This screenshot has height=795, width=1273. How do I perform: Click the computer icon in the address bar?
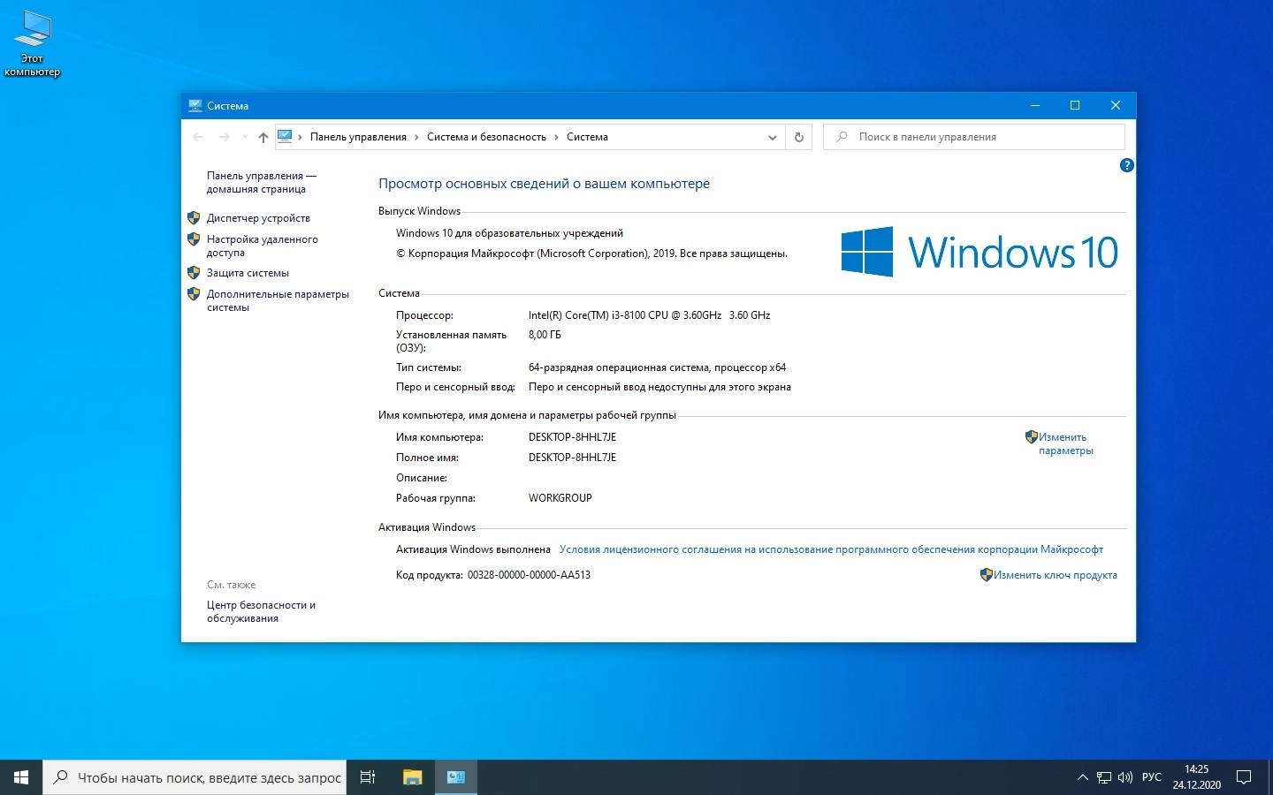(285, 136)
